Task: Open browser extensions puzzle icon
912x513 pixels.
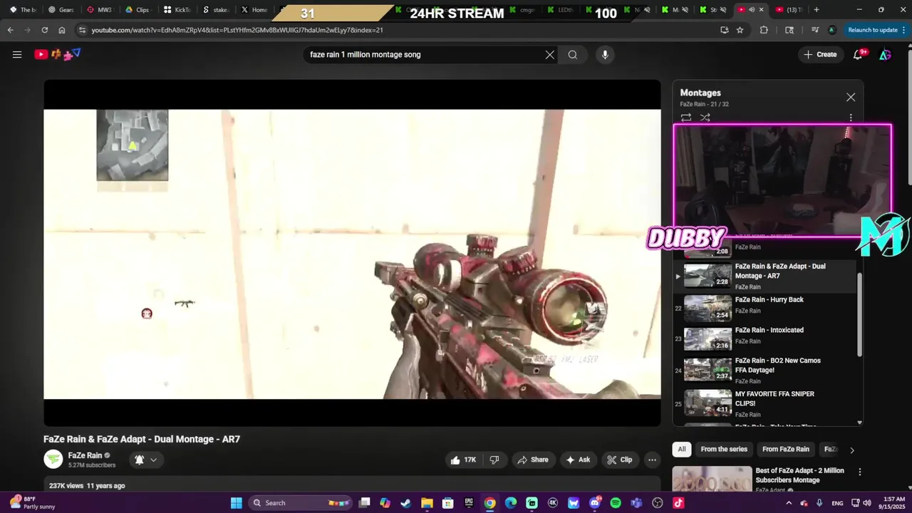Action: pyautogui.click(x=764, y=30)
